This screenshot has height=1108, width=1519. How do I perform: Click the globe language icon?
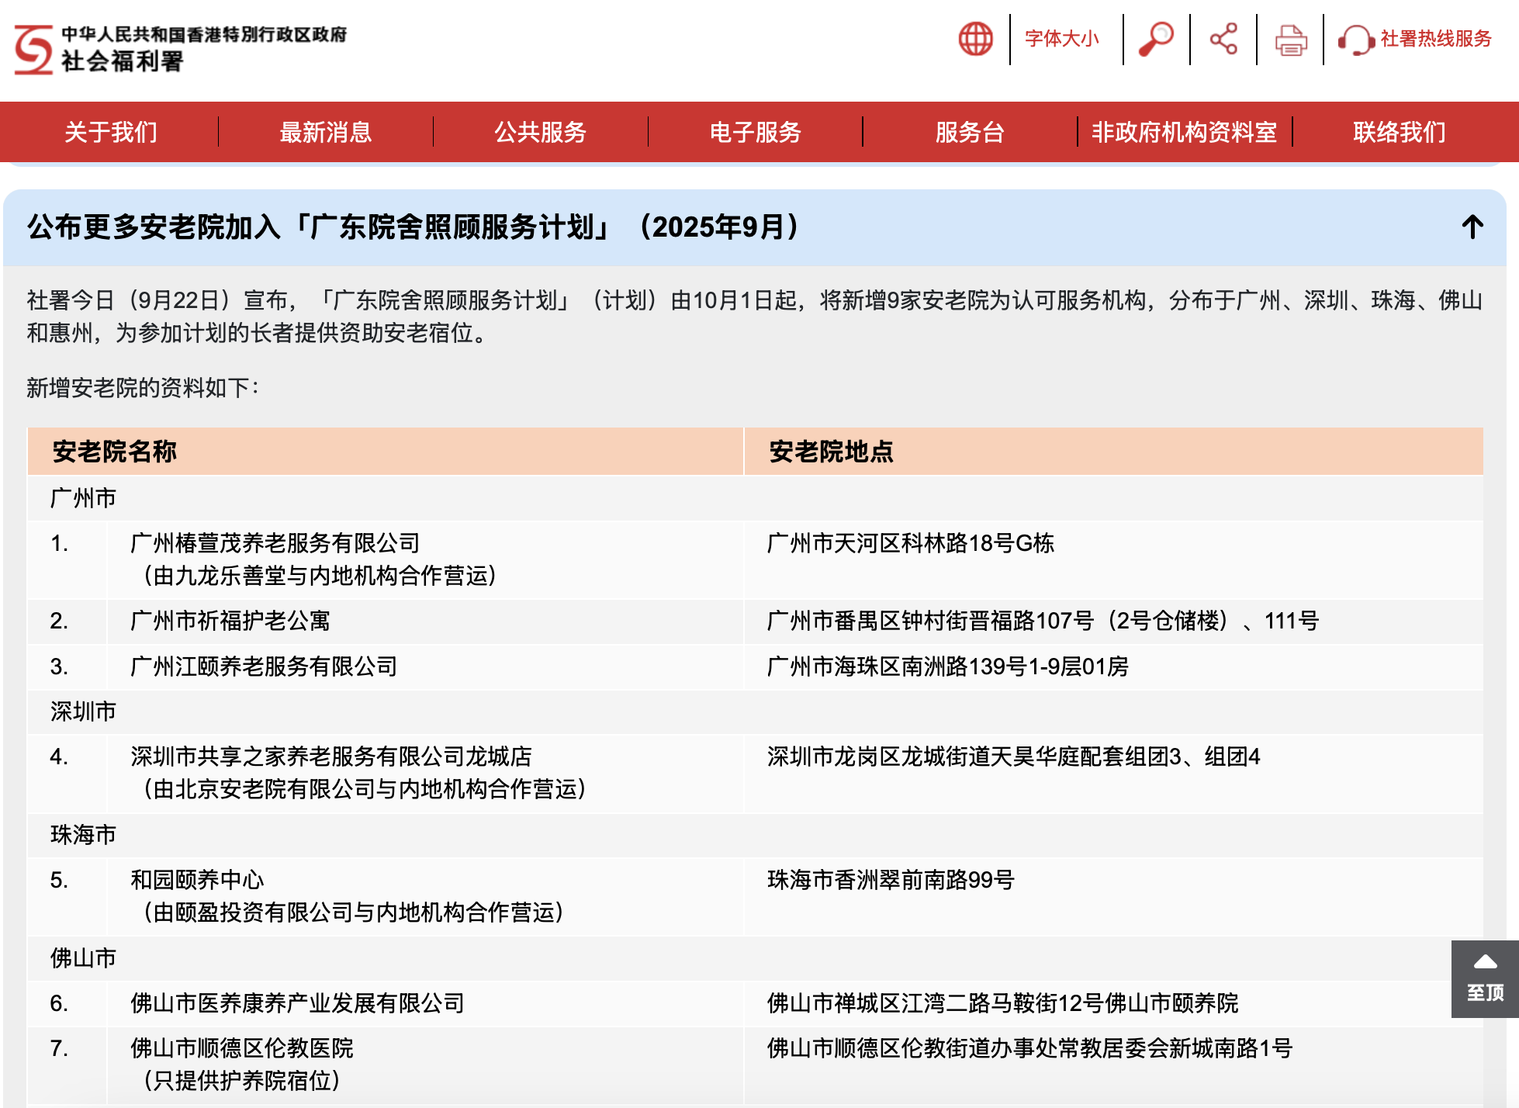975,39
